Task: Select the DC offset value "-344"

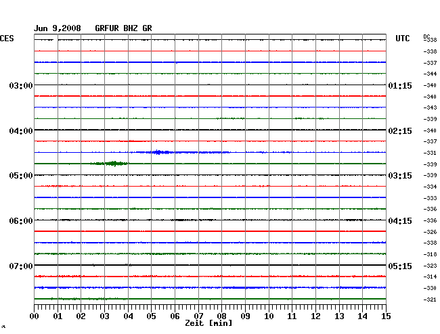Action: point(430,74)
